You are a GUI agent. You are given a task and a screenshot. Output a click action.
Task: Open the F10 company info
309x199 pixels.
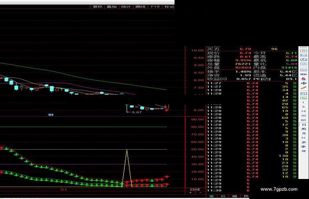[155, 7]
